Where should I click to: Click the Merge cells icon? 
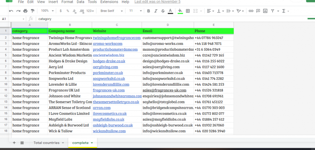[x=195, y=11]
